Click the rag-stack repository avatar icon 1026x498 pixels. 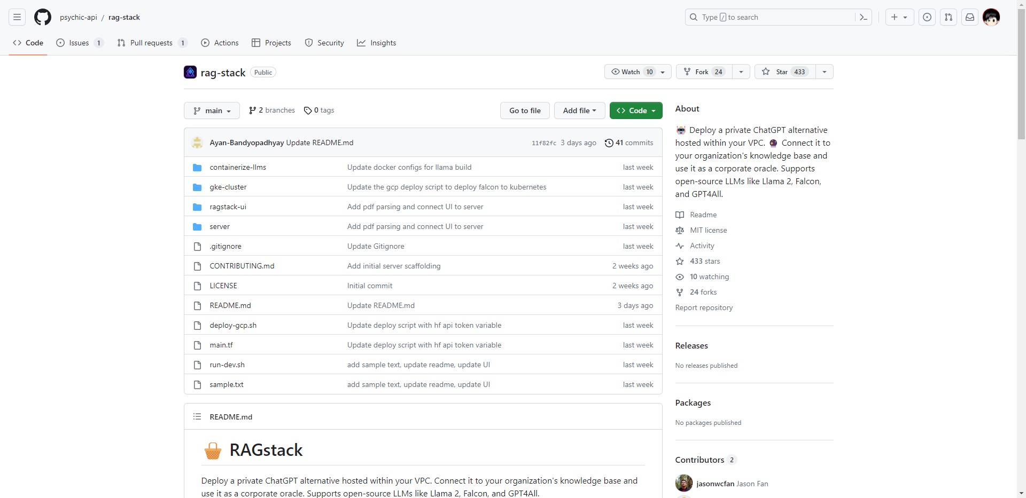tap(190, 72)
